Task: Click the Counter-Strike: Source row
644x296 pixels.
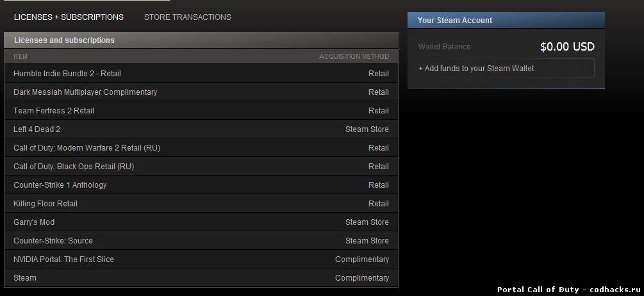Action: tap(201, 240)
